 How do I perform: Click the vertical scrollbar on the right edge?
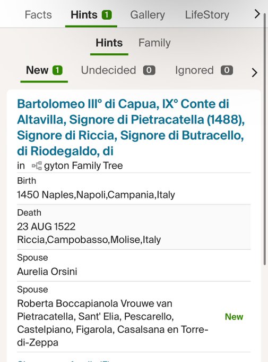[x=265, y=138]
